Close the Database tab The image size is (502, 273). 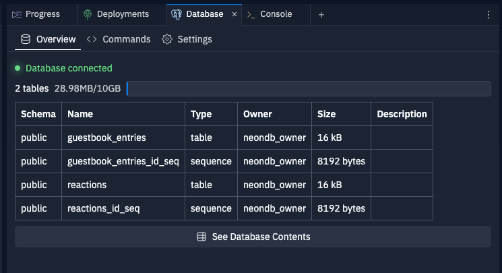pyautogui.click(x=234, y=14)
